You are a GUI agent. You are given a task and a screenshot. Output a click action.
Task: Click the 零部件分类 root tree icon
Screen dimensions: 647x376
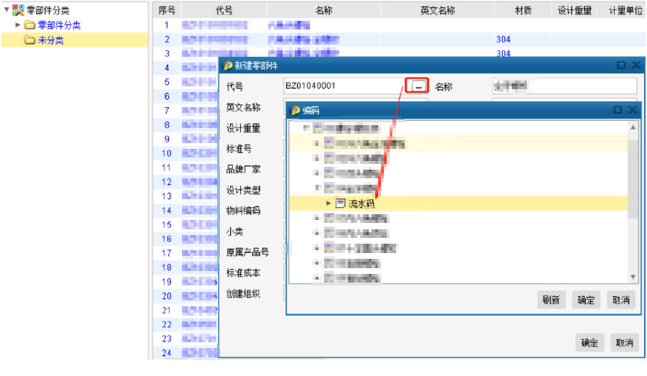[18, 10]
